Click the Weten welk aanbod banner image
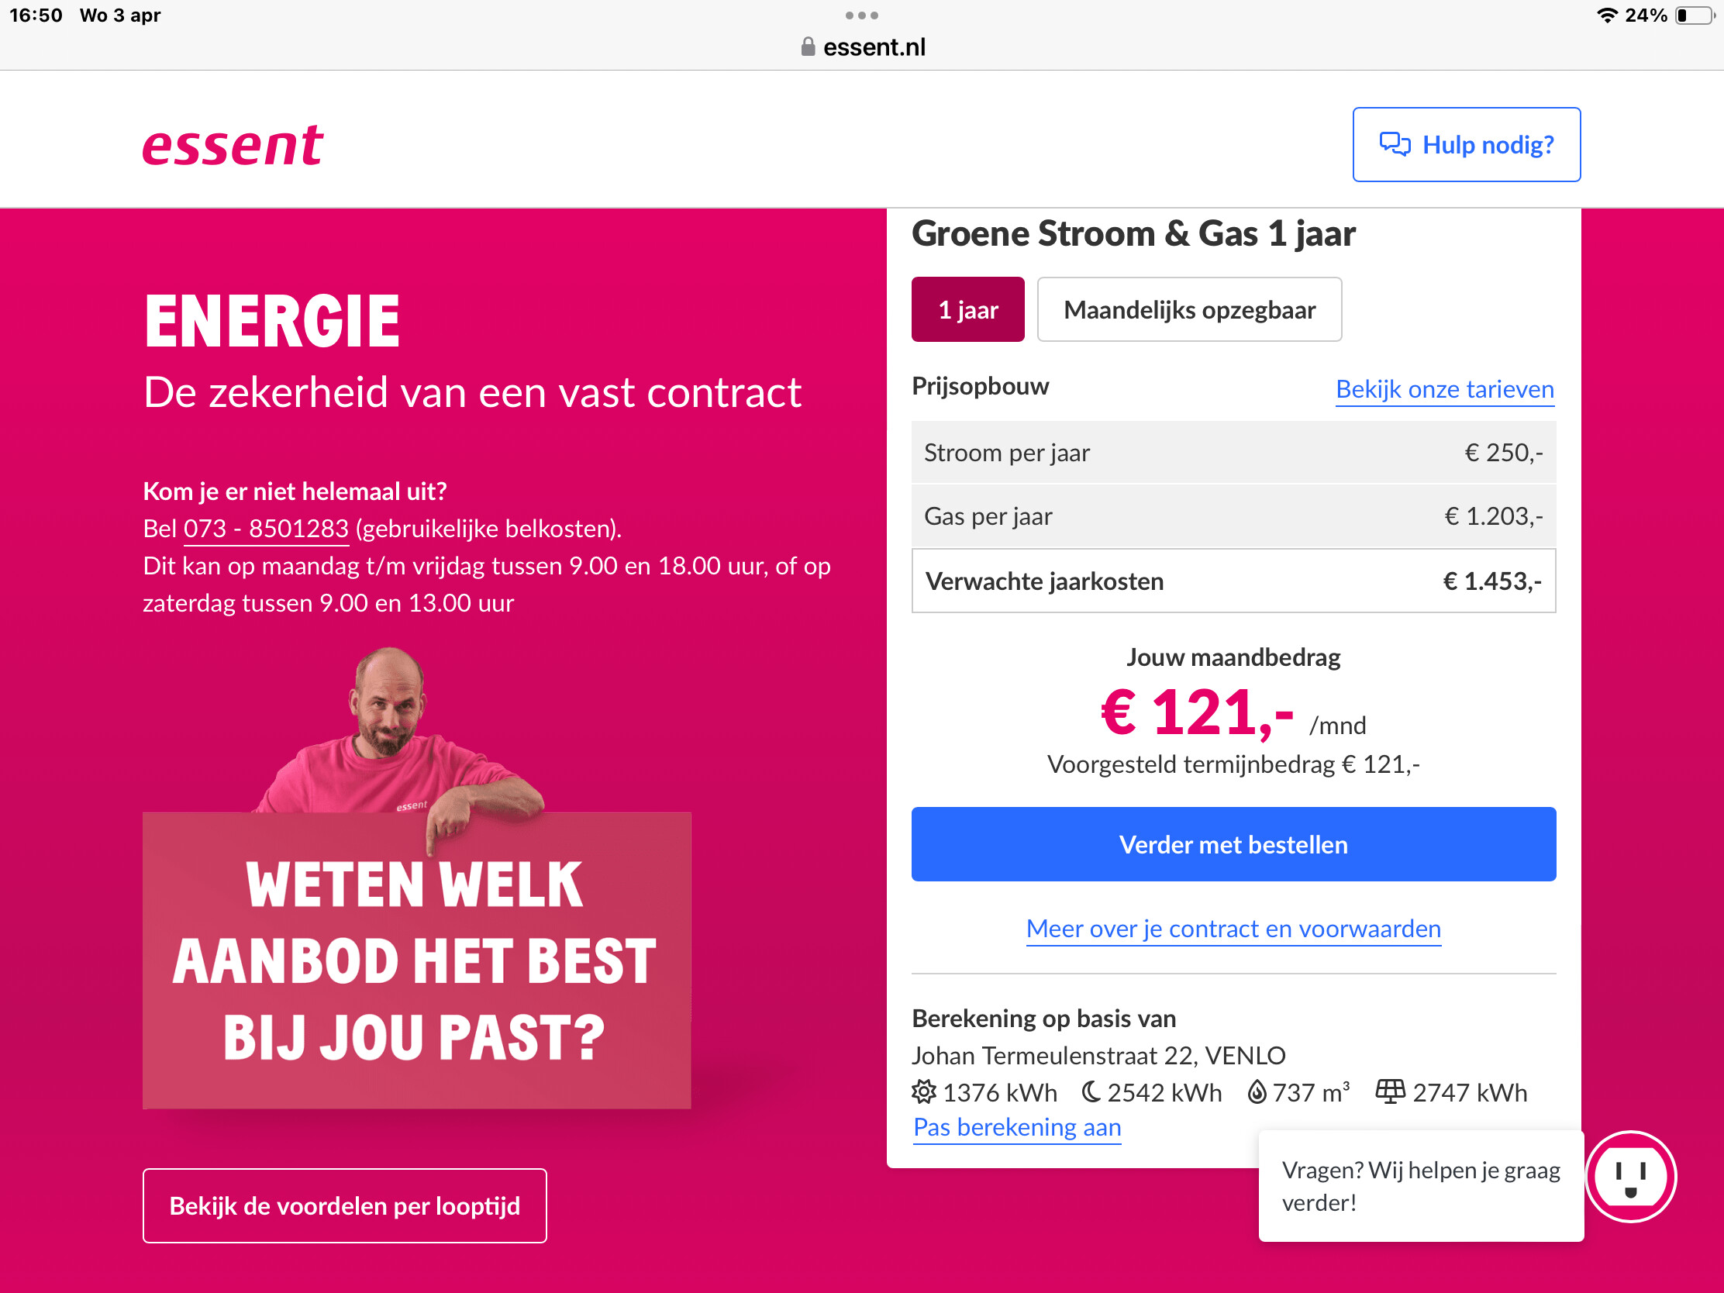This screenshot has height=1293, width=1724. (416, 878)
